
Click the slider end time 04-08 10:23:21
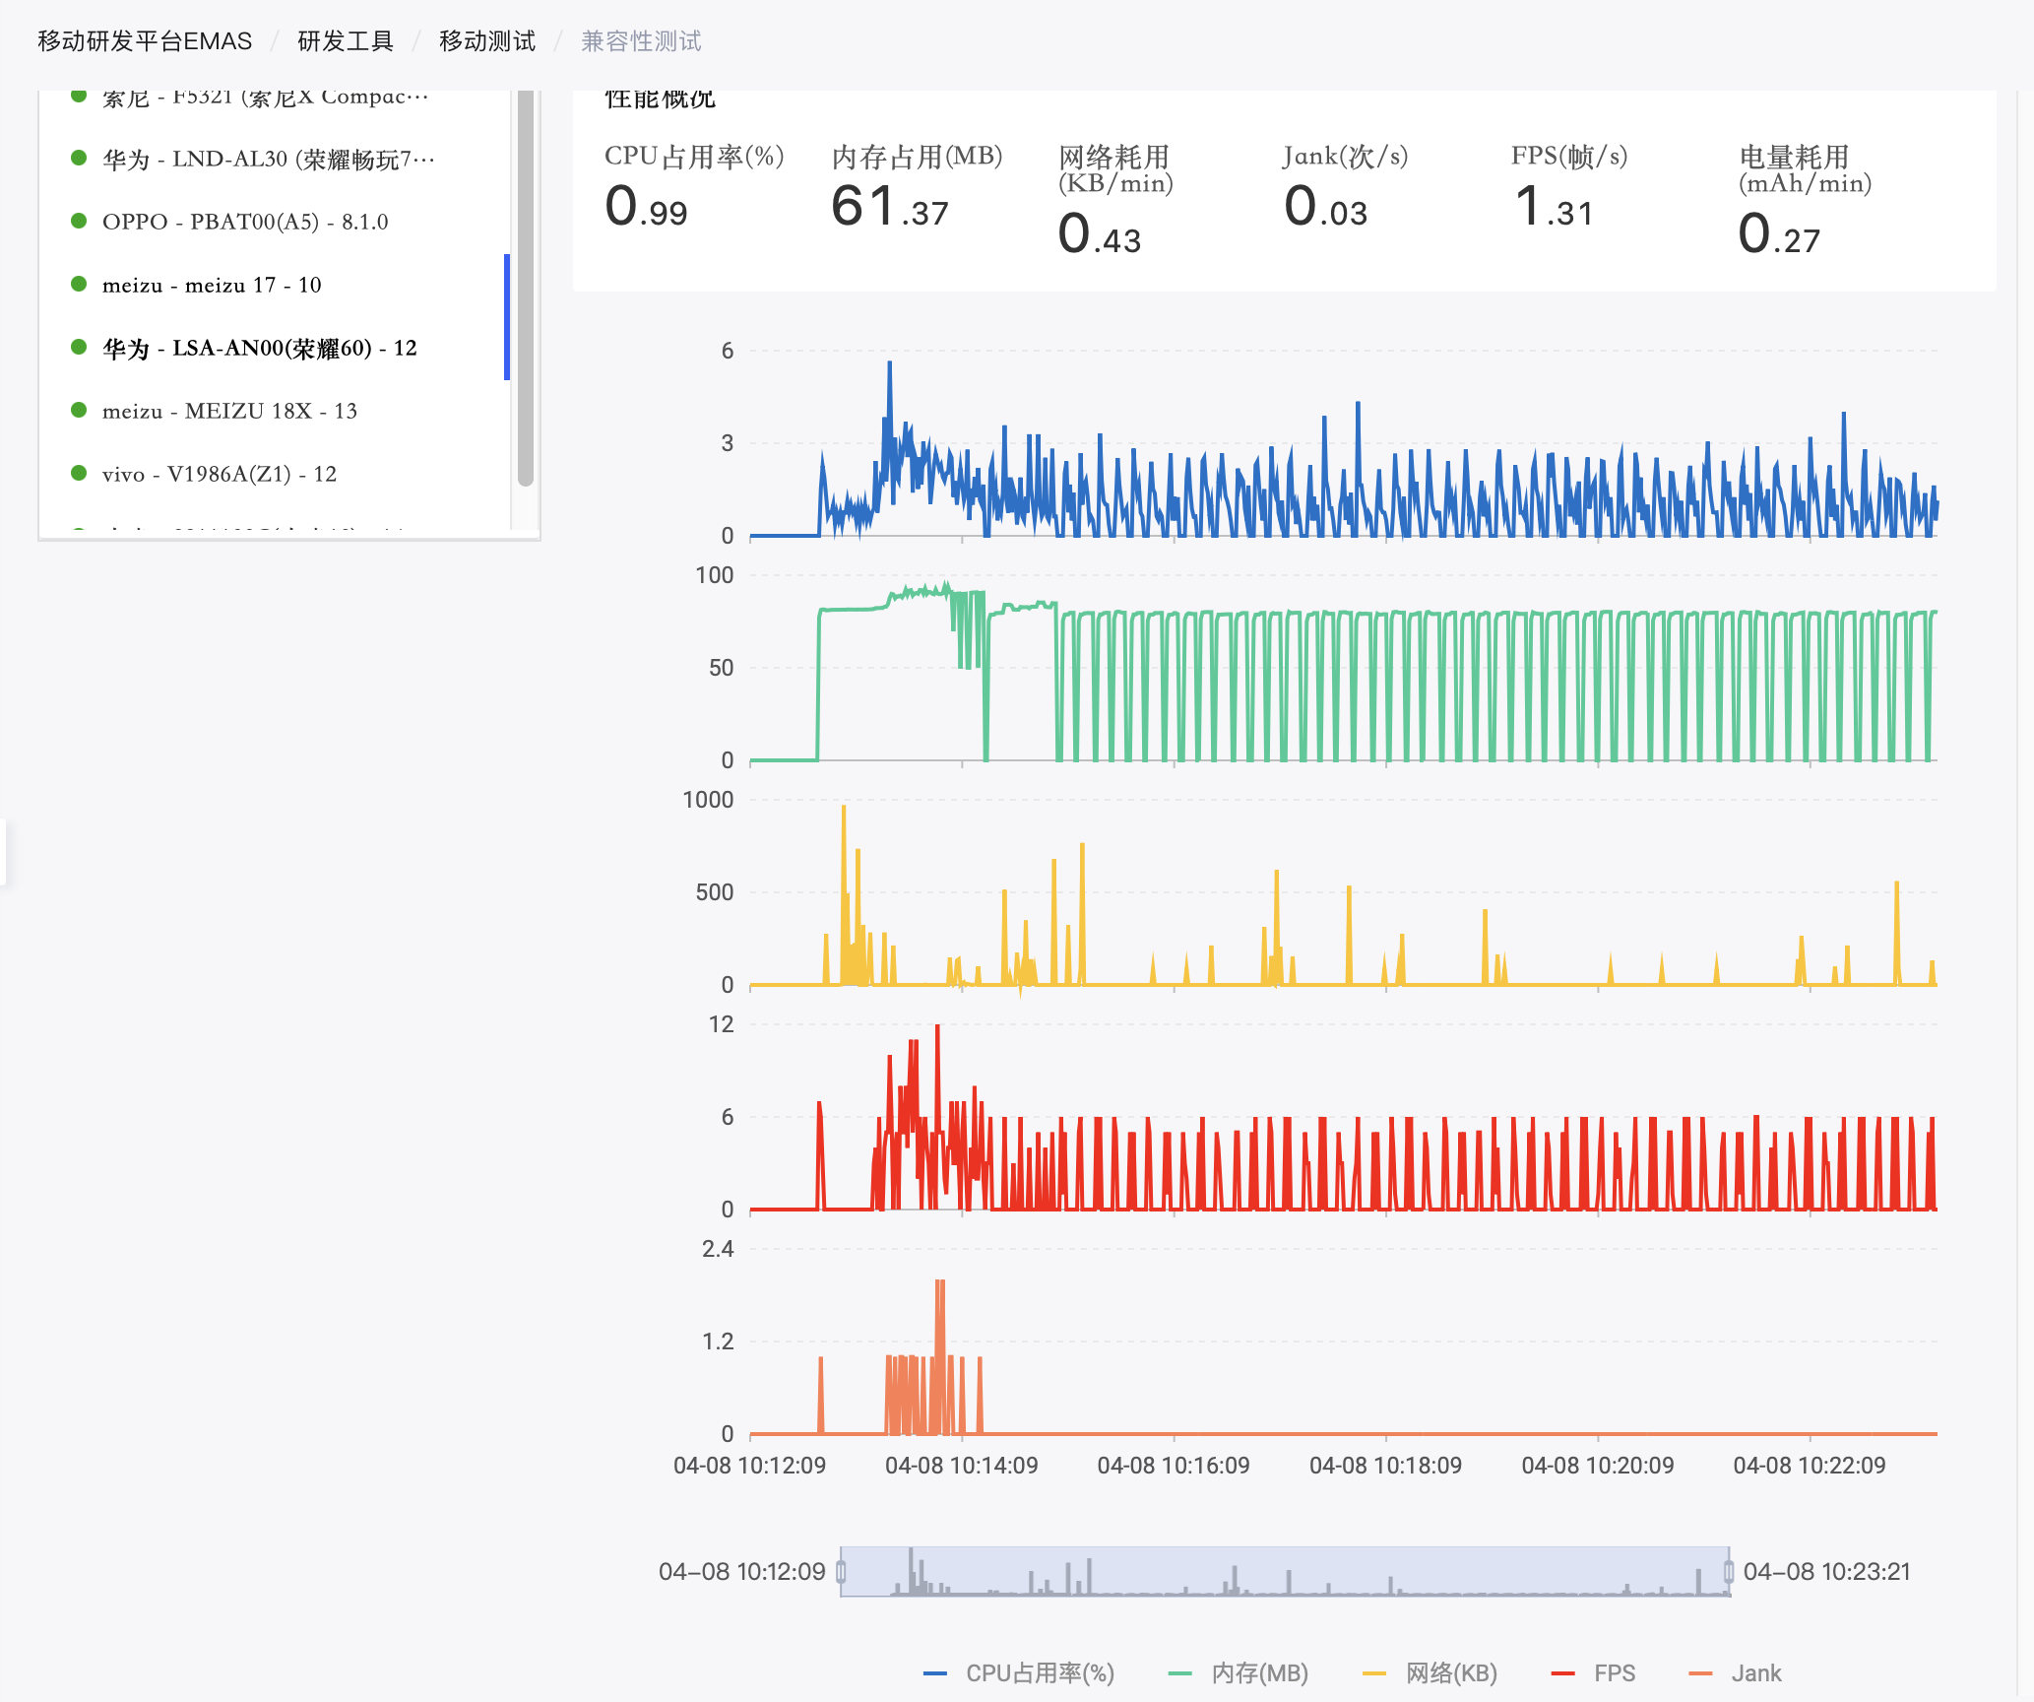tap(1827, 1571)
